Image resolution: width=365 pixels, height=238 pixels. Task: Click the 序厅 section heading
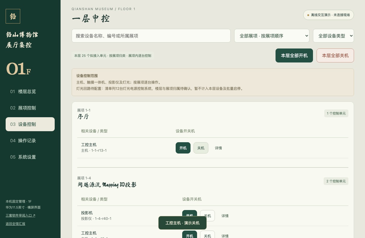tap(83, 117)
